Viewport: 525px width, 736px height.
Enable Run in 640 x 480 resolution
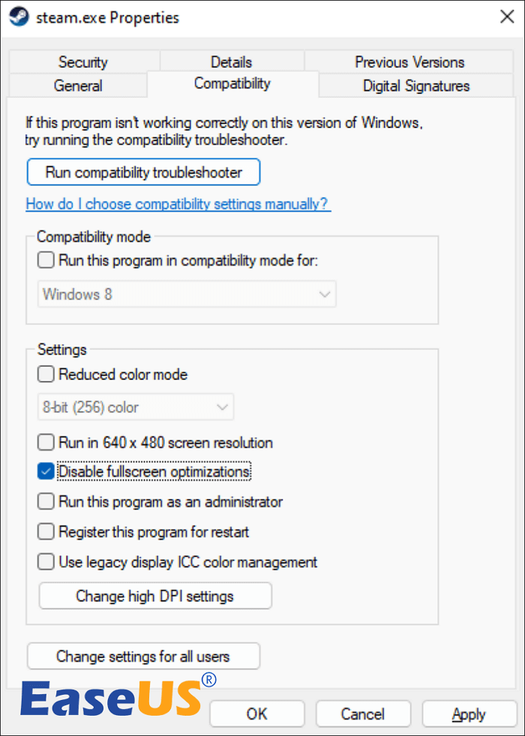46,442
